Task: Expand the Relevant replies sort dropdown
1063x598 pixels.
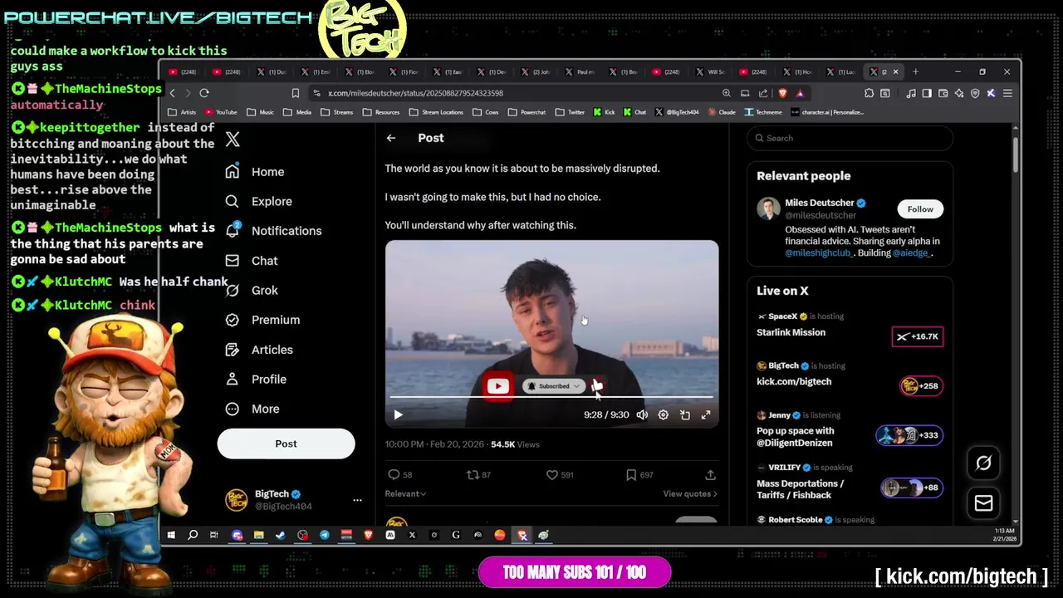Action: [405, 493]
